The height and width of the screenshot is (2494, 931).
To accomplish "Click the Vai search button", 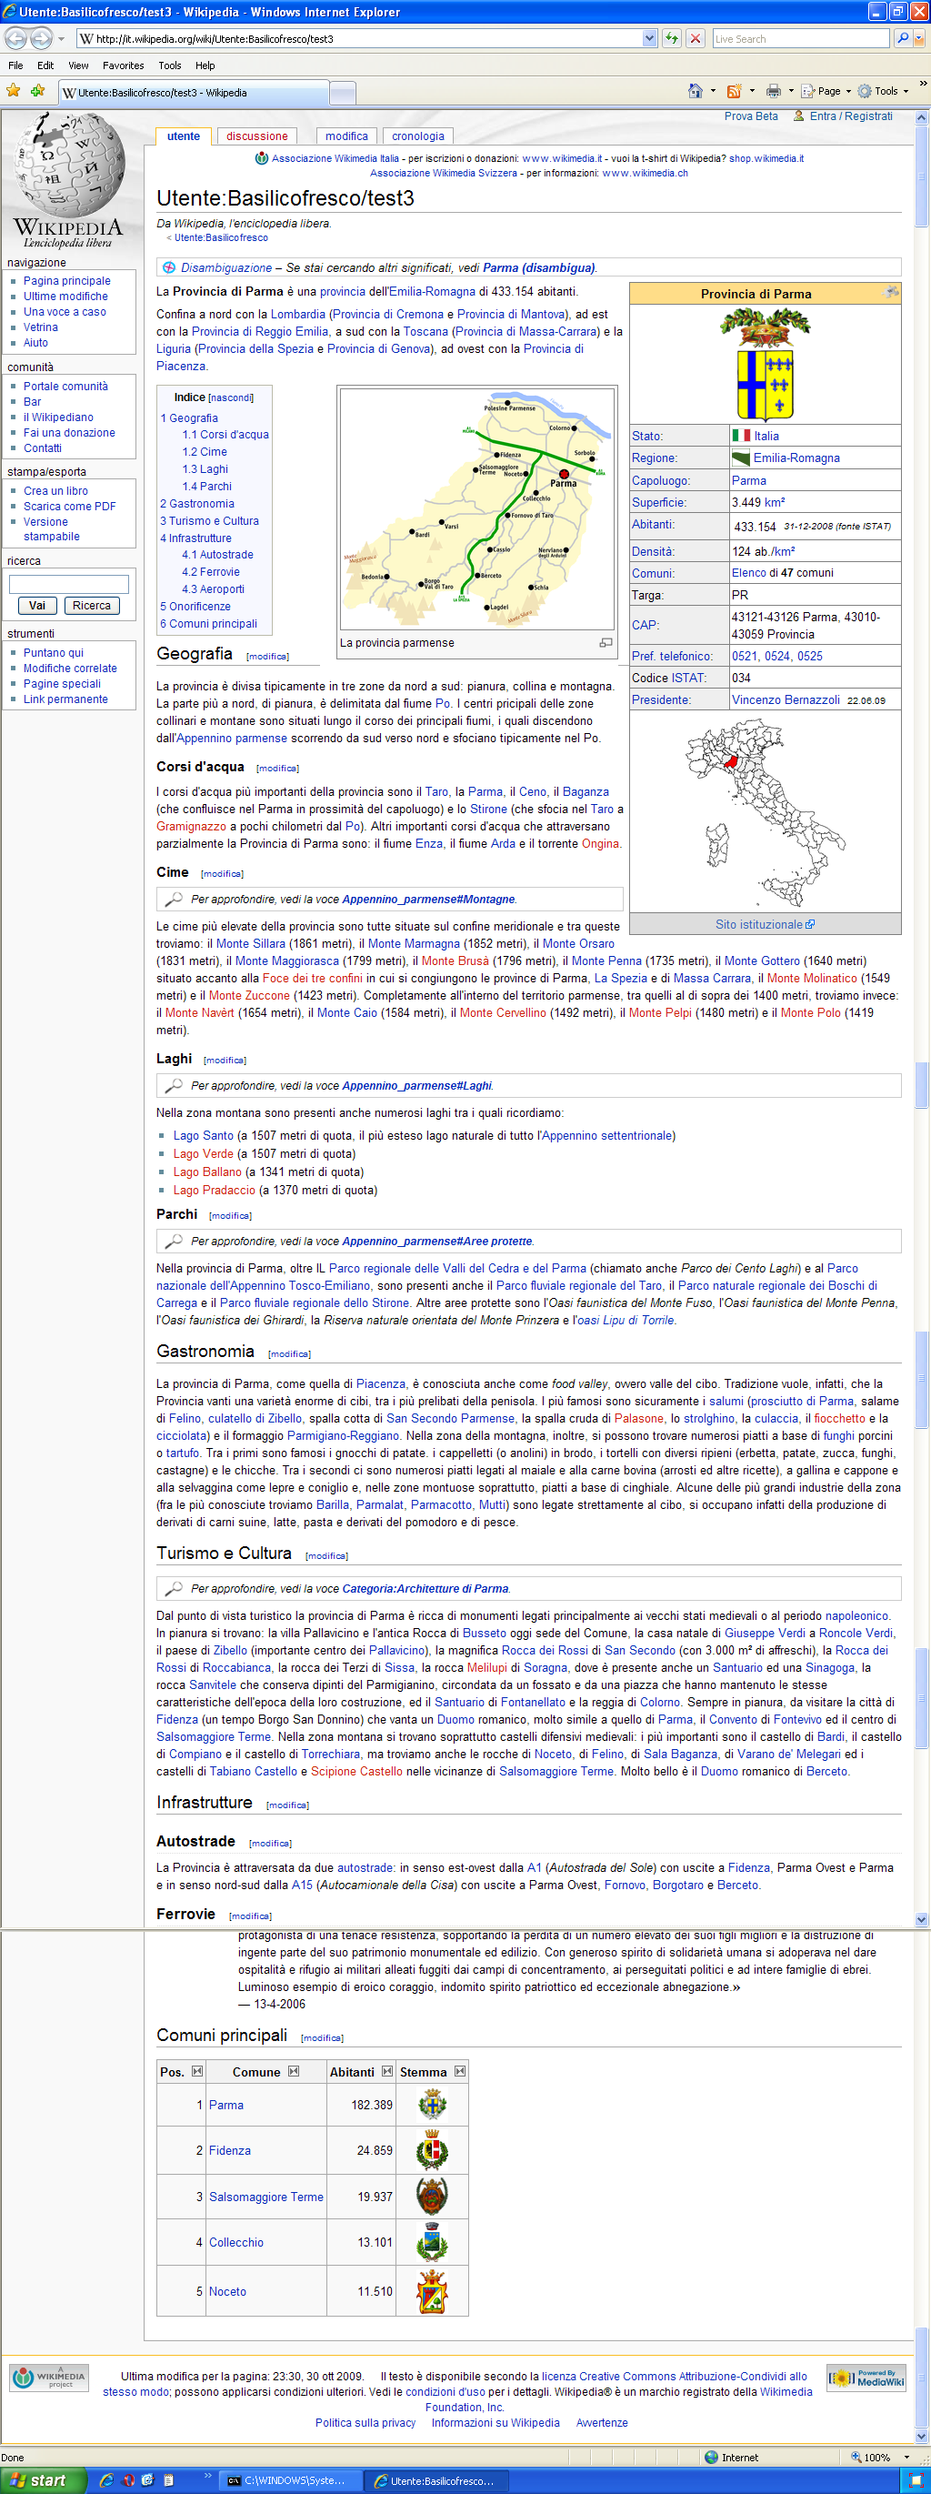I will coord(36,605).
